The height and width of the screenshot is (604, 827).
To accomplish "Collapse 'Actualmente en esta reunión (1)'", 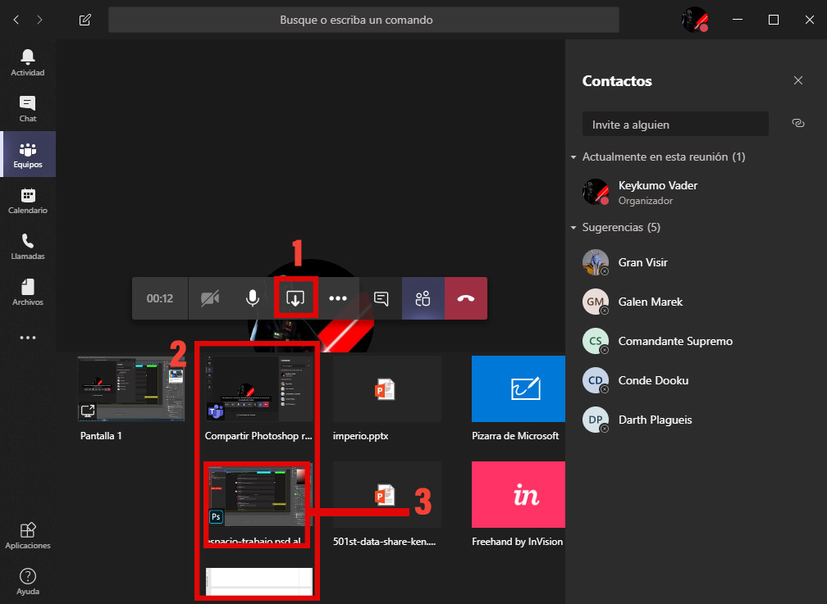I will point(573,157).
